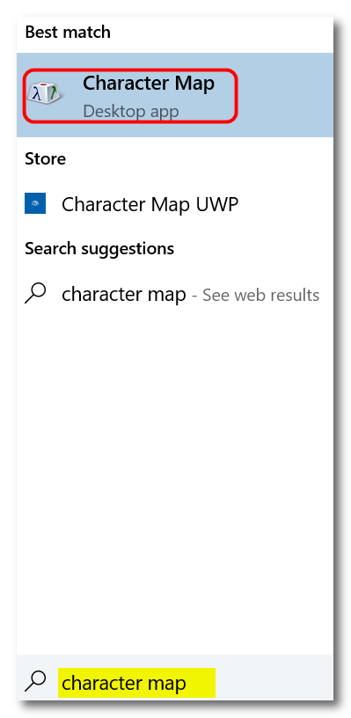Click blank space right of Character Map UWP

(286, 204)
